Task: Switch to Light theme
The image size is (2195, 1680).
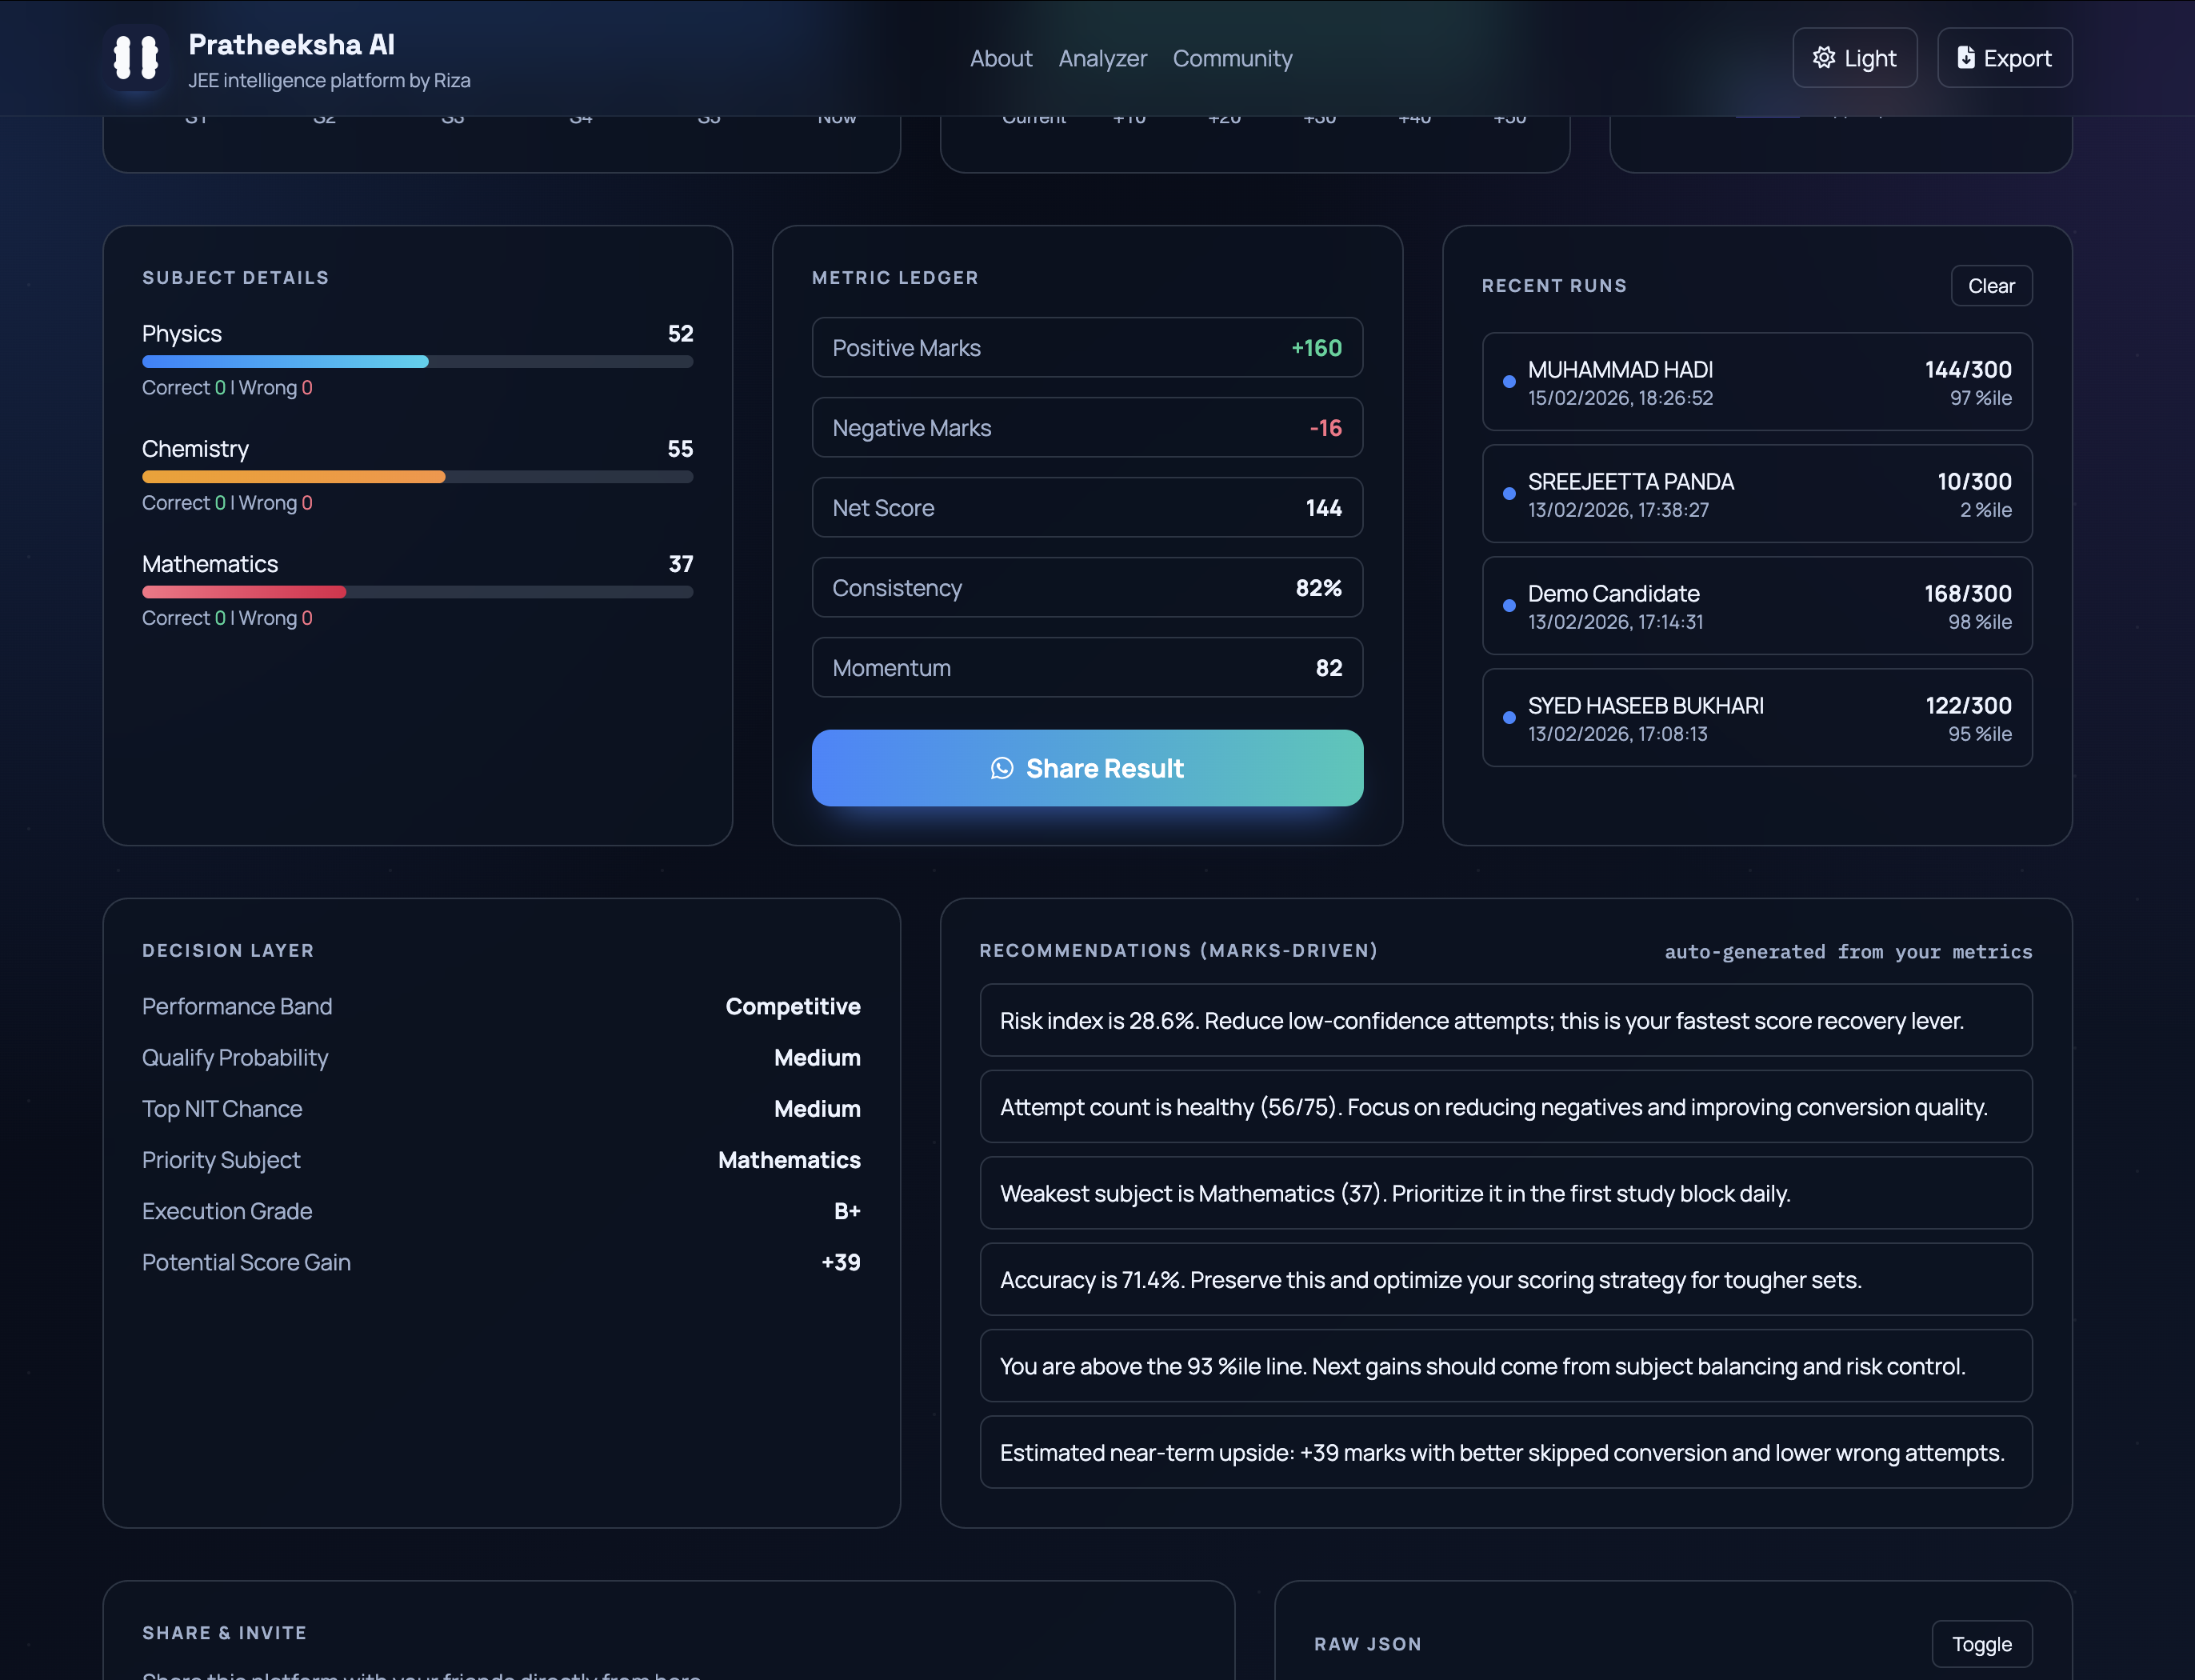Action: [1855, 57]
